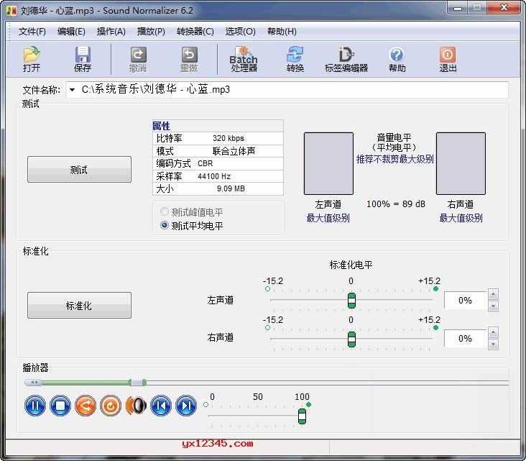This screenshot has height=461, width=526.
Task: Open the 转换器(C) menu
Action: pyautogui.click(x=195, y=32)
